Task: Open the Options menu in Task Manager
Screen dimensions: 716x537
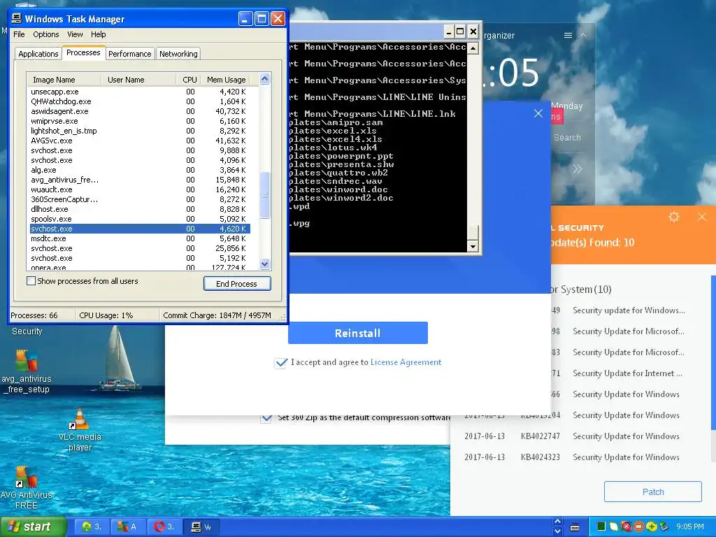Action: (x=45, y=34)
